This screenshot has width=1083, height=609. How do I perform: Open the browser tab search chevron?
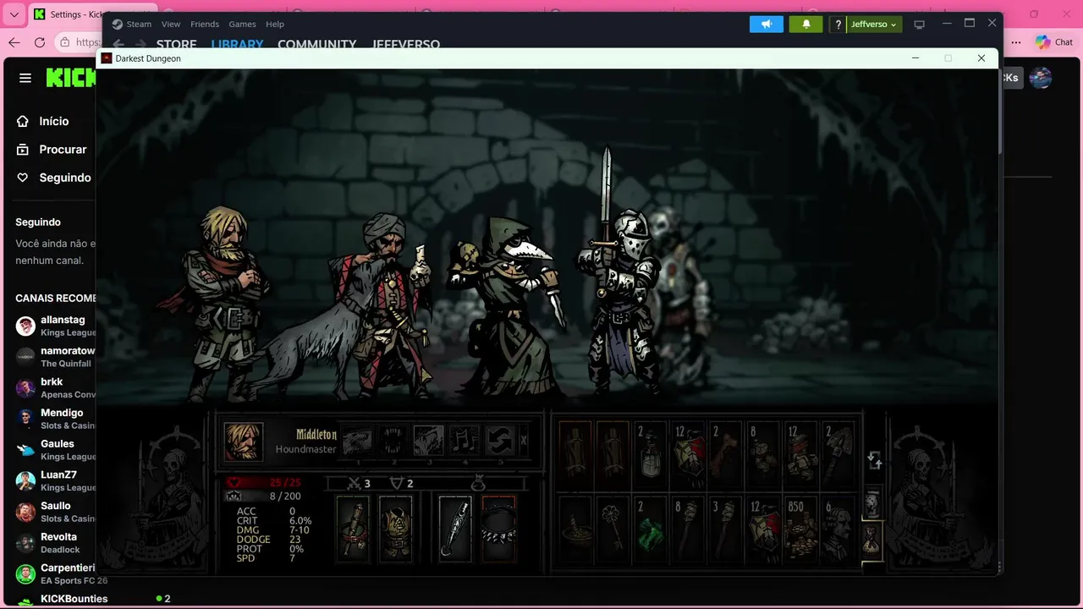(x=14, y=14)
